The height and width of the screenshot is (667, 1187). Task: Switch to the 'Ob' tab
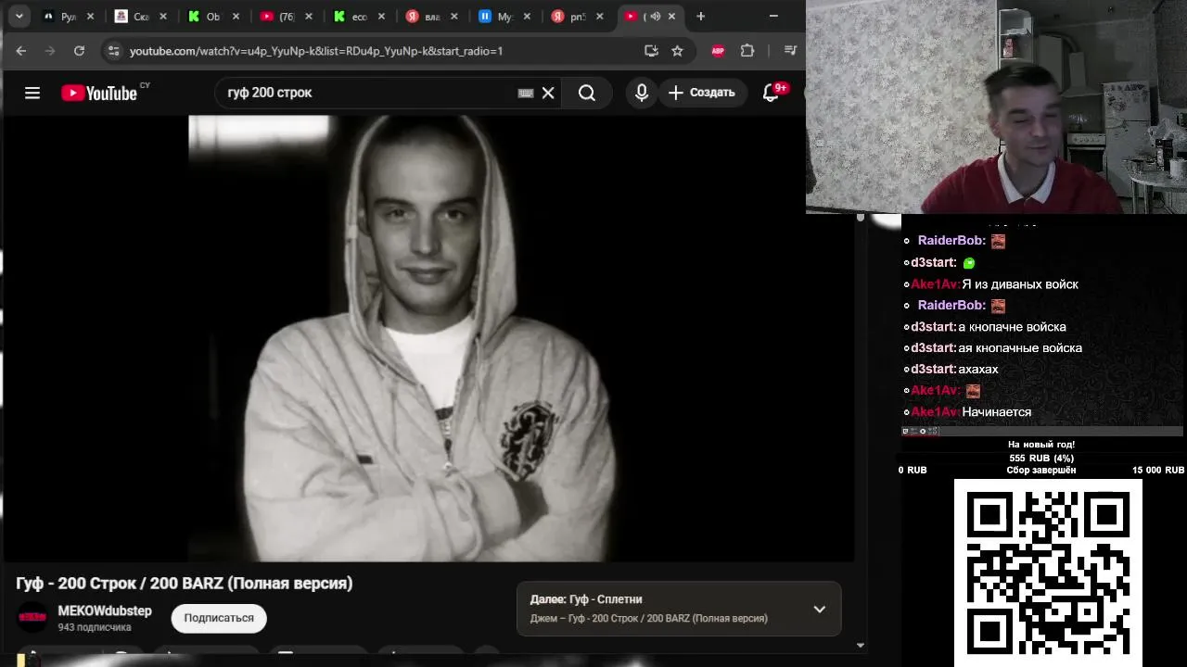213,17
